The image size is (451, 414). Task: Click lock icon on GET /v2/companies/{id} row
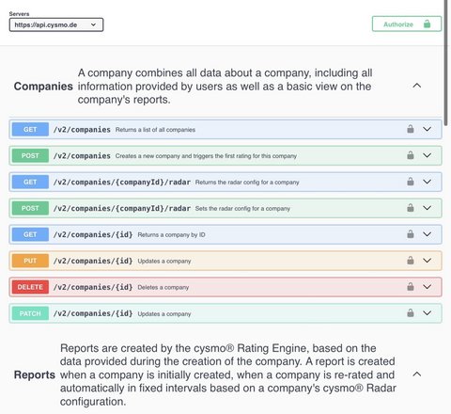pos(411,234)
